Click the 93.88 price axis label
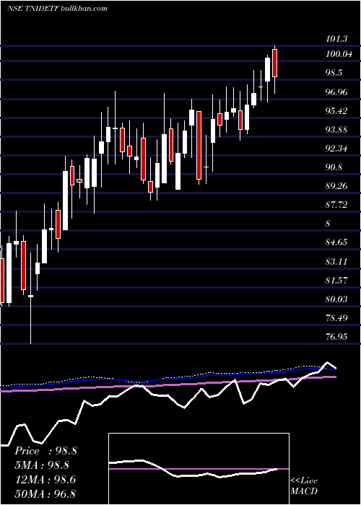This screenshot has width=361, height=505. tap(337, 129)
